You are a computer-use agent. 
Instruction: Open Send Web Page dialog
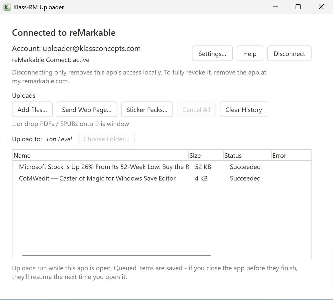click(87, 109)
